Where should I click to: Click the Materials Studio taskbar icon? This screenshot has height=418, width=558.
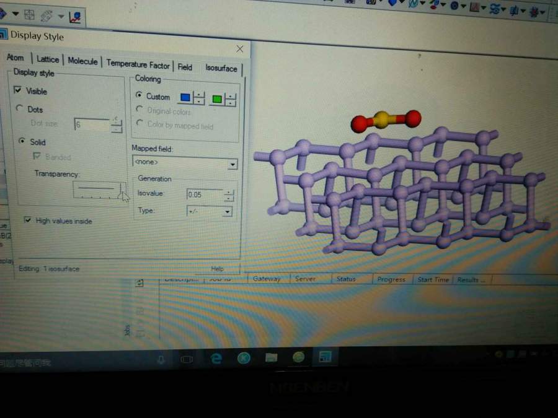(x=325, y=356)
